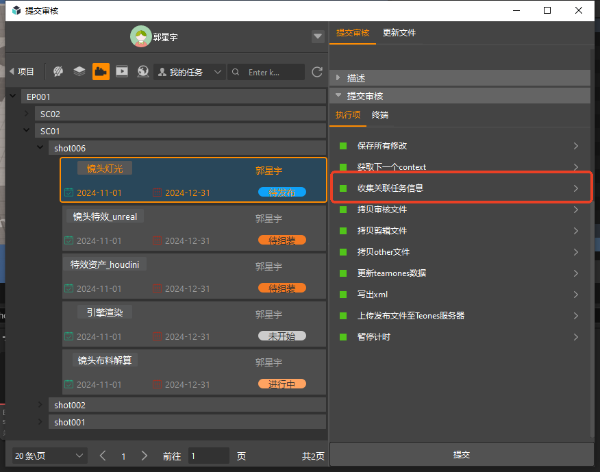
Task: Go to next page arrow
Action: tap(144, 456)
